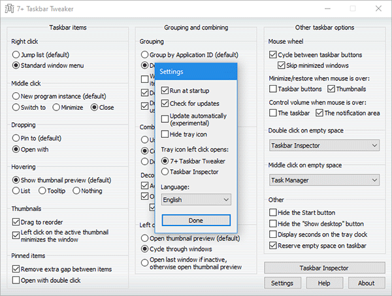Enable Hide the Start button checkbox
The height and width of the screenshot is (296, 392).
point(274,212)
